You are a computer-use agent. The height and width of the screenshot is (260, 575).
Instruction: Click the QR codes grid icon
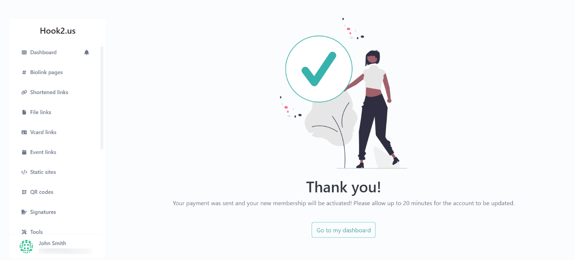click(x=24, y=192)
